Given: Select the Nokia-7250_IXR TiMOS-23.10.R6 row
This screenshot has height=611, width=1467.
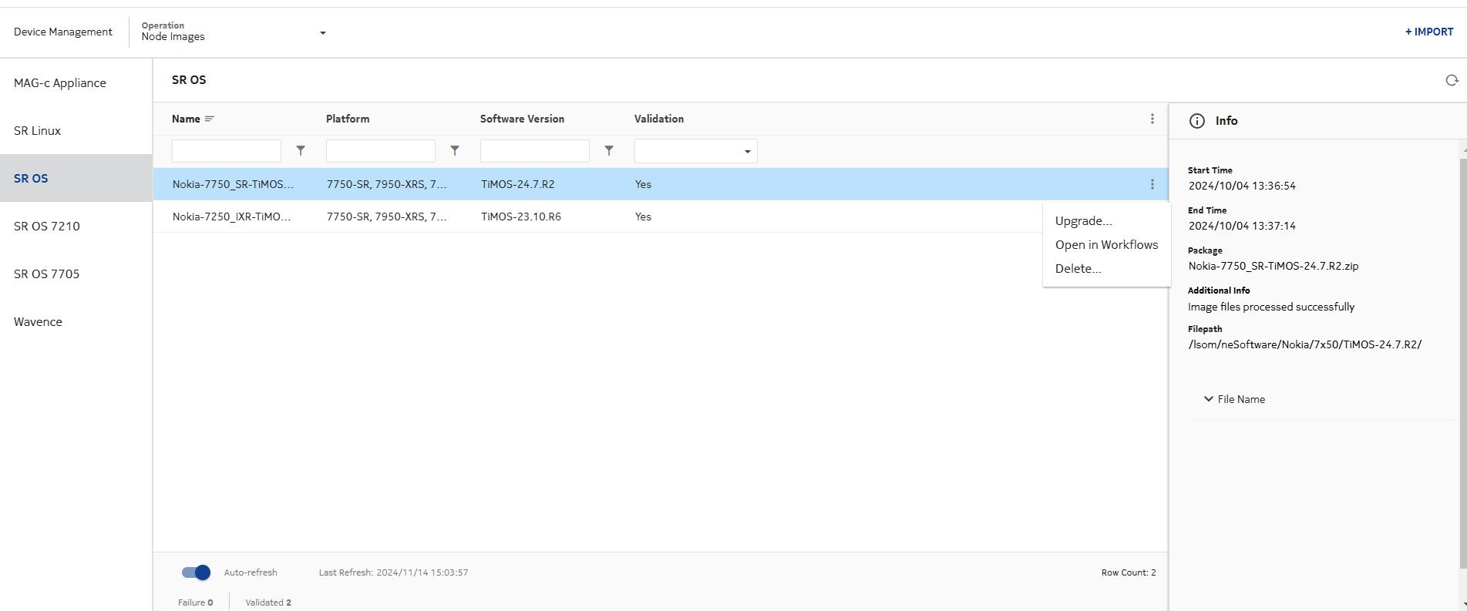Looking at the screenshot, I should pyautogui.click(x=520, y=217).
